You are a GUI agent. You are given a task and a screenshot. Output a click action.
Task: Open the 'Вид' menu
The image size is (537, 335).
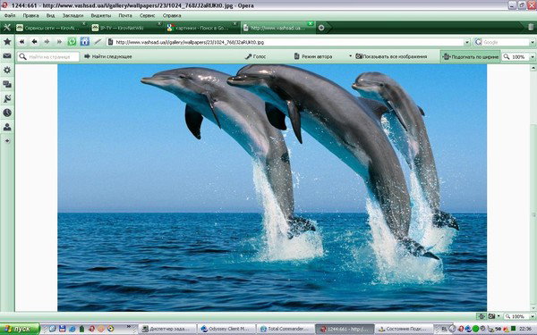tap(50, 15)
